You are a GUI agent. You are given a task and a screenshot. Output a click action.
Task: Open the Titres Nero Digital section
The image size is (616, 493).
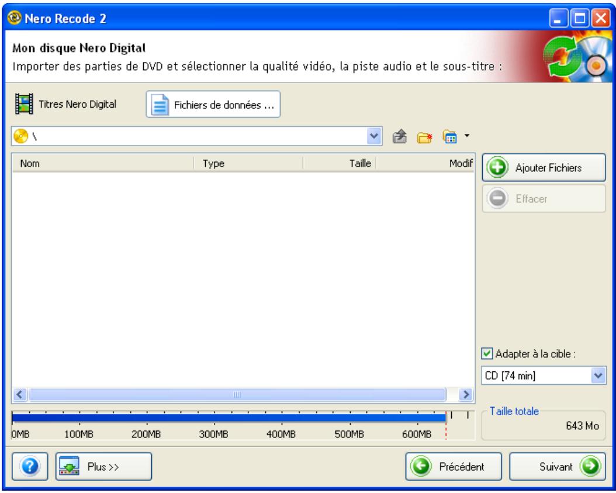65,104
